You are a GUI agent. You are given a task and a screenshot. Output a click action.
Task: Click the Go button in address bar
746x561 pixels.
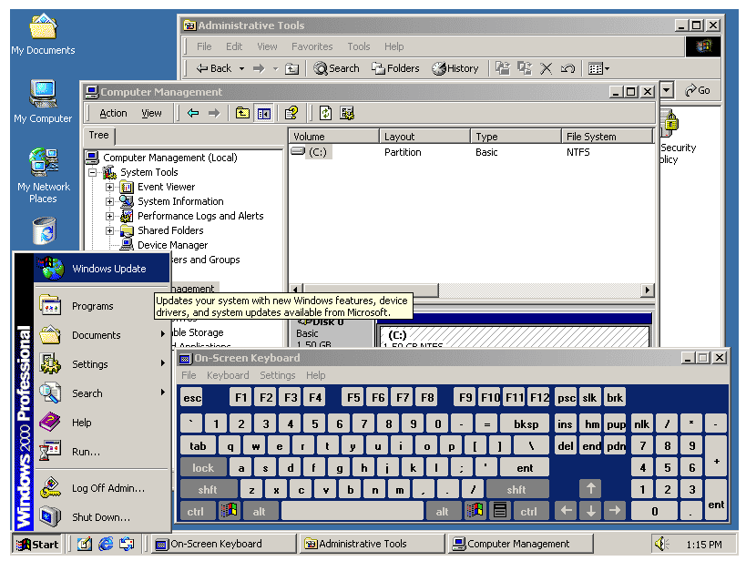click(x=698, y=90)
